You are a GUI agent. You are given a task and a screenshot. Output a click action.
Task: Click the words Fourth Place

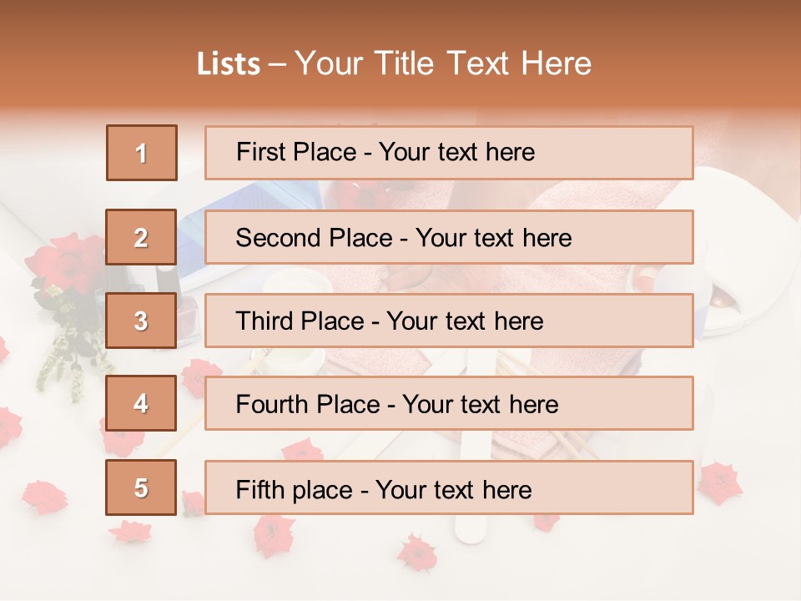308,404
